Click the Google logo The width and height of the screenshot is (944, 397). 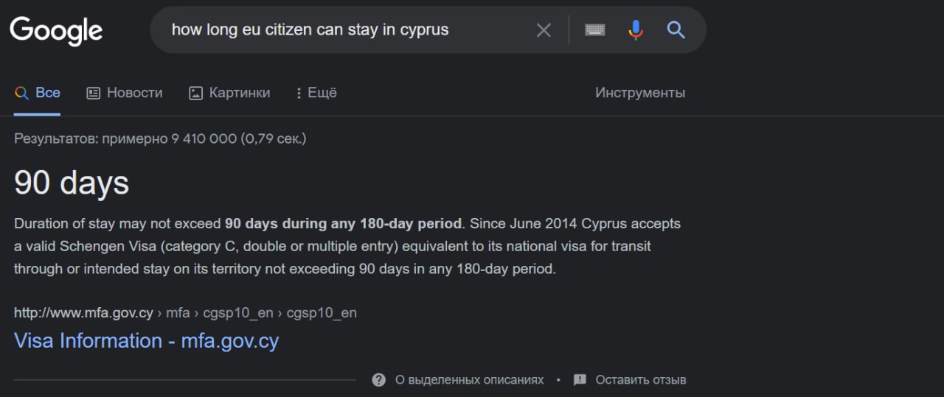point(56,30)
